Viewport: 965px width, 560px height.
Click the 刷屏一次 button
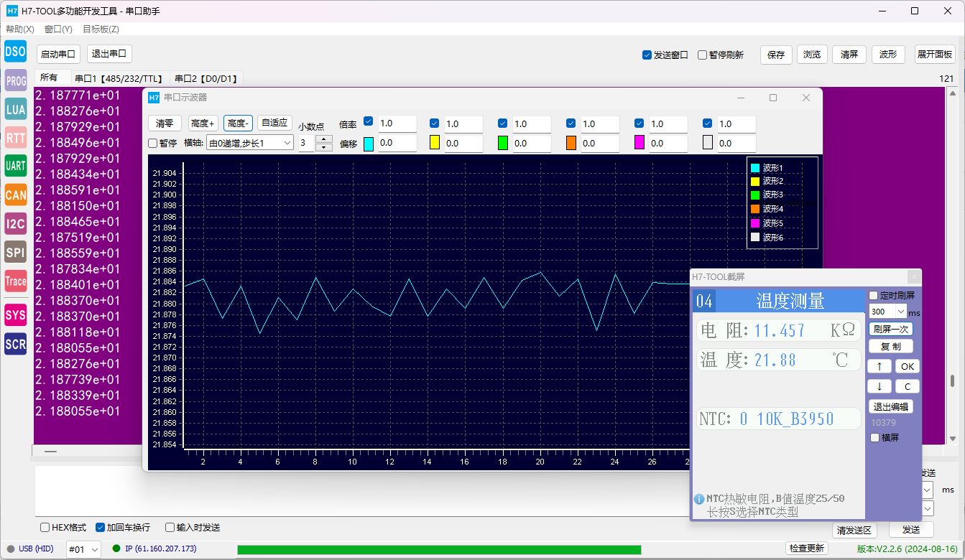coord(891,329)
